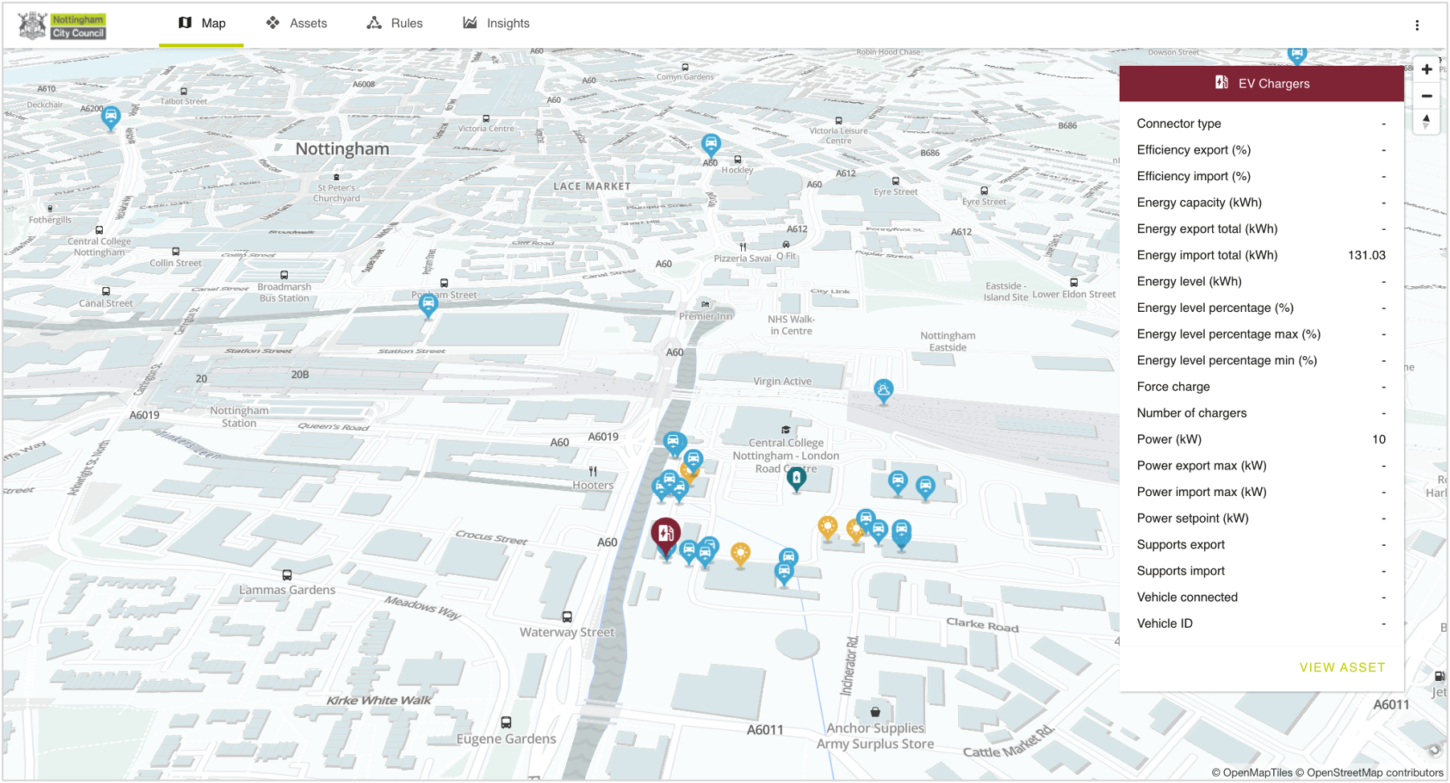1450x783 pixels.
Task: Click the Energy level (kWh) row
Action: (x=1261, y=281)
